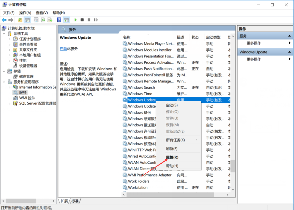Open the 帮助(H) menu in menu bar
The image size is (294, 210).
tap(59, 13)
